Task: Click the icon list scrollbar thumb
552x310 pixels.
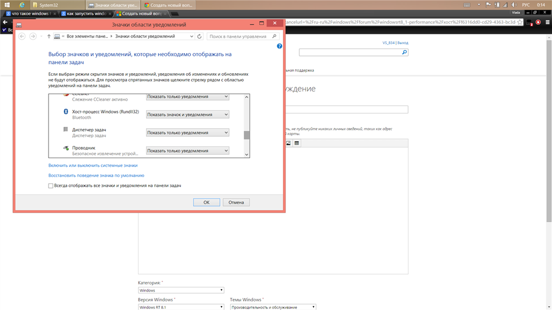Action: pyautogui.click(x=246, y=135)
